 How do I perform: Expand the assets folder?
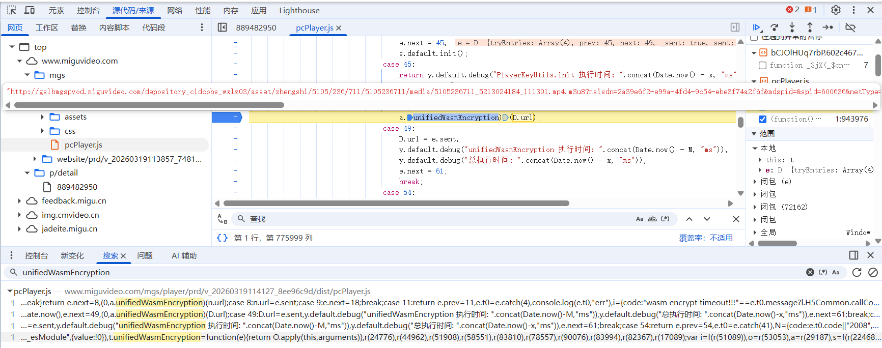[42, 117]
